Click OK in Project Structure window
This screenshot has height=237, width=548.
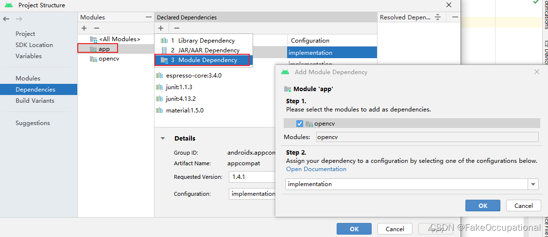point(354,229)
